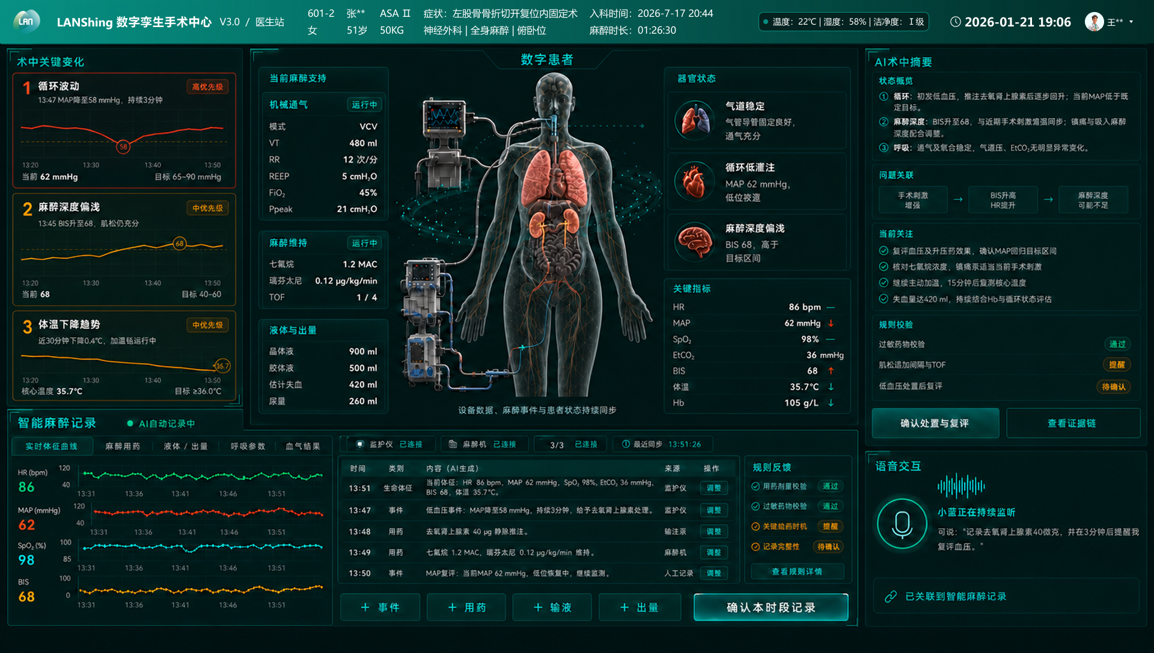Click the 运行中 badge of 机械通气
The width and height of the screenshot is (1154, 653).
coord(364,105)
